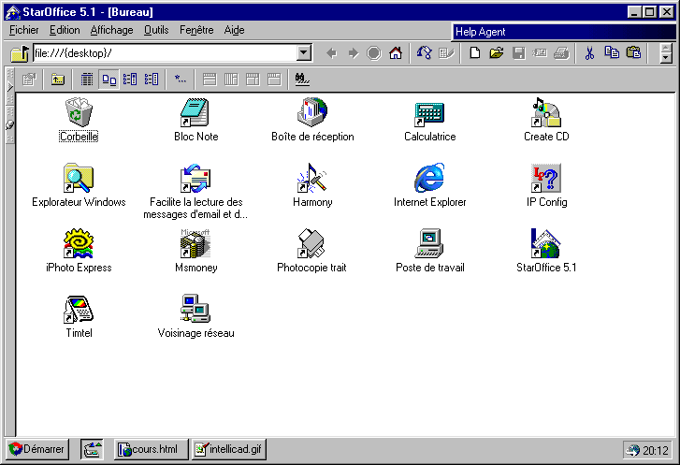The height and width of the screenshot is (465, 680).
Task: Open the Affichage menu
Action: (111, 30)
